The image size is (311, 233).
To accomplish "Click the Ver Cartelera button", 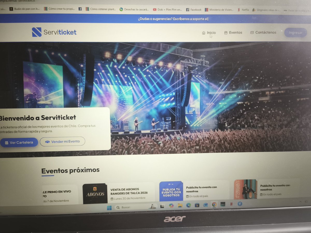I will [x=19, y=142].
